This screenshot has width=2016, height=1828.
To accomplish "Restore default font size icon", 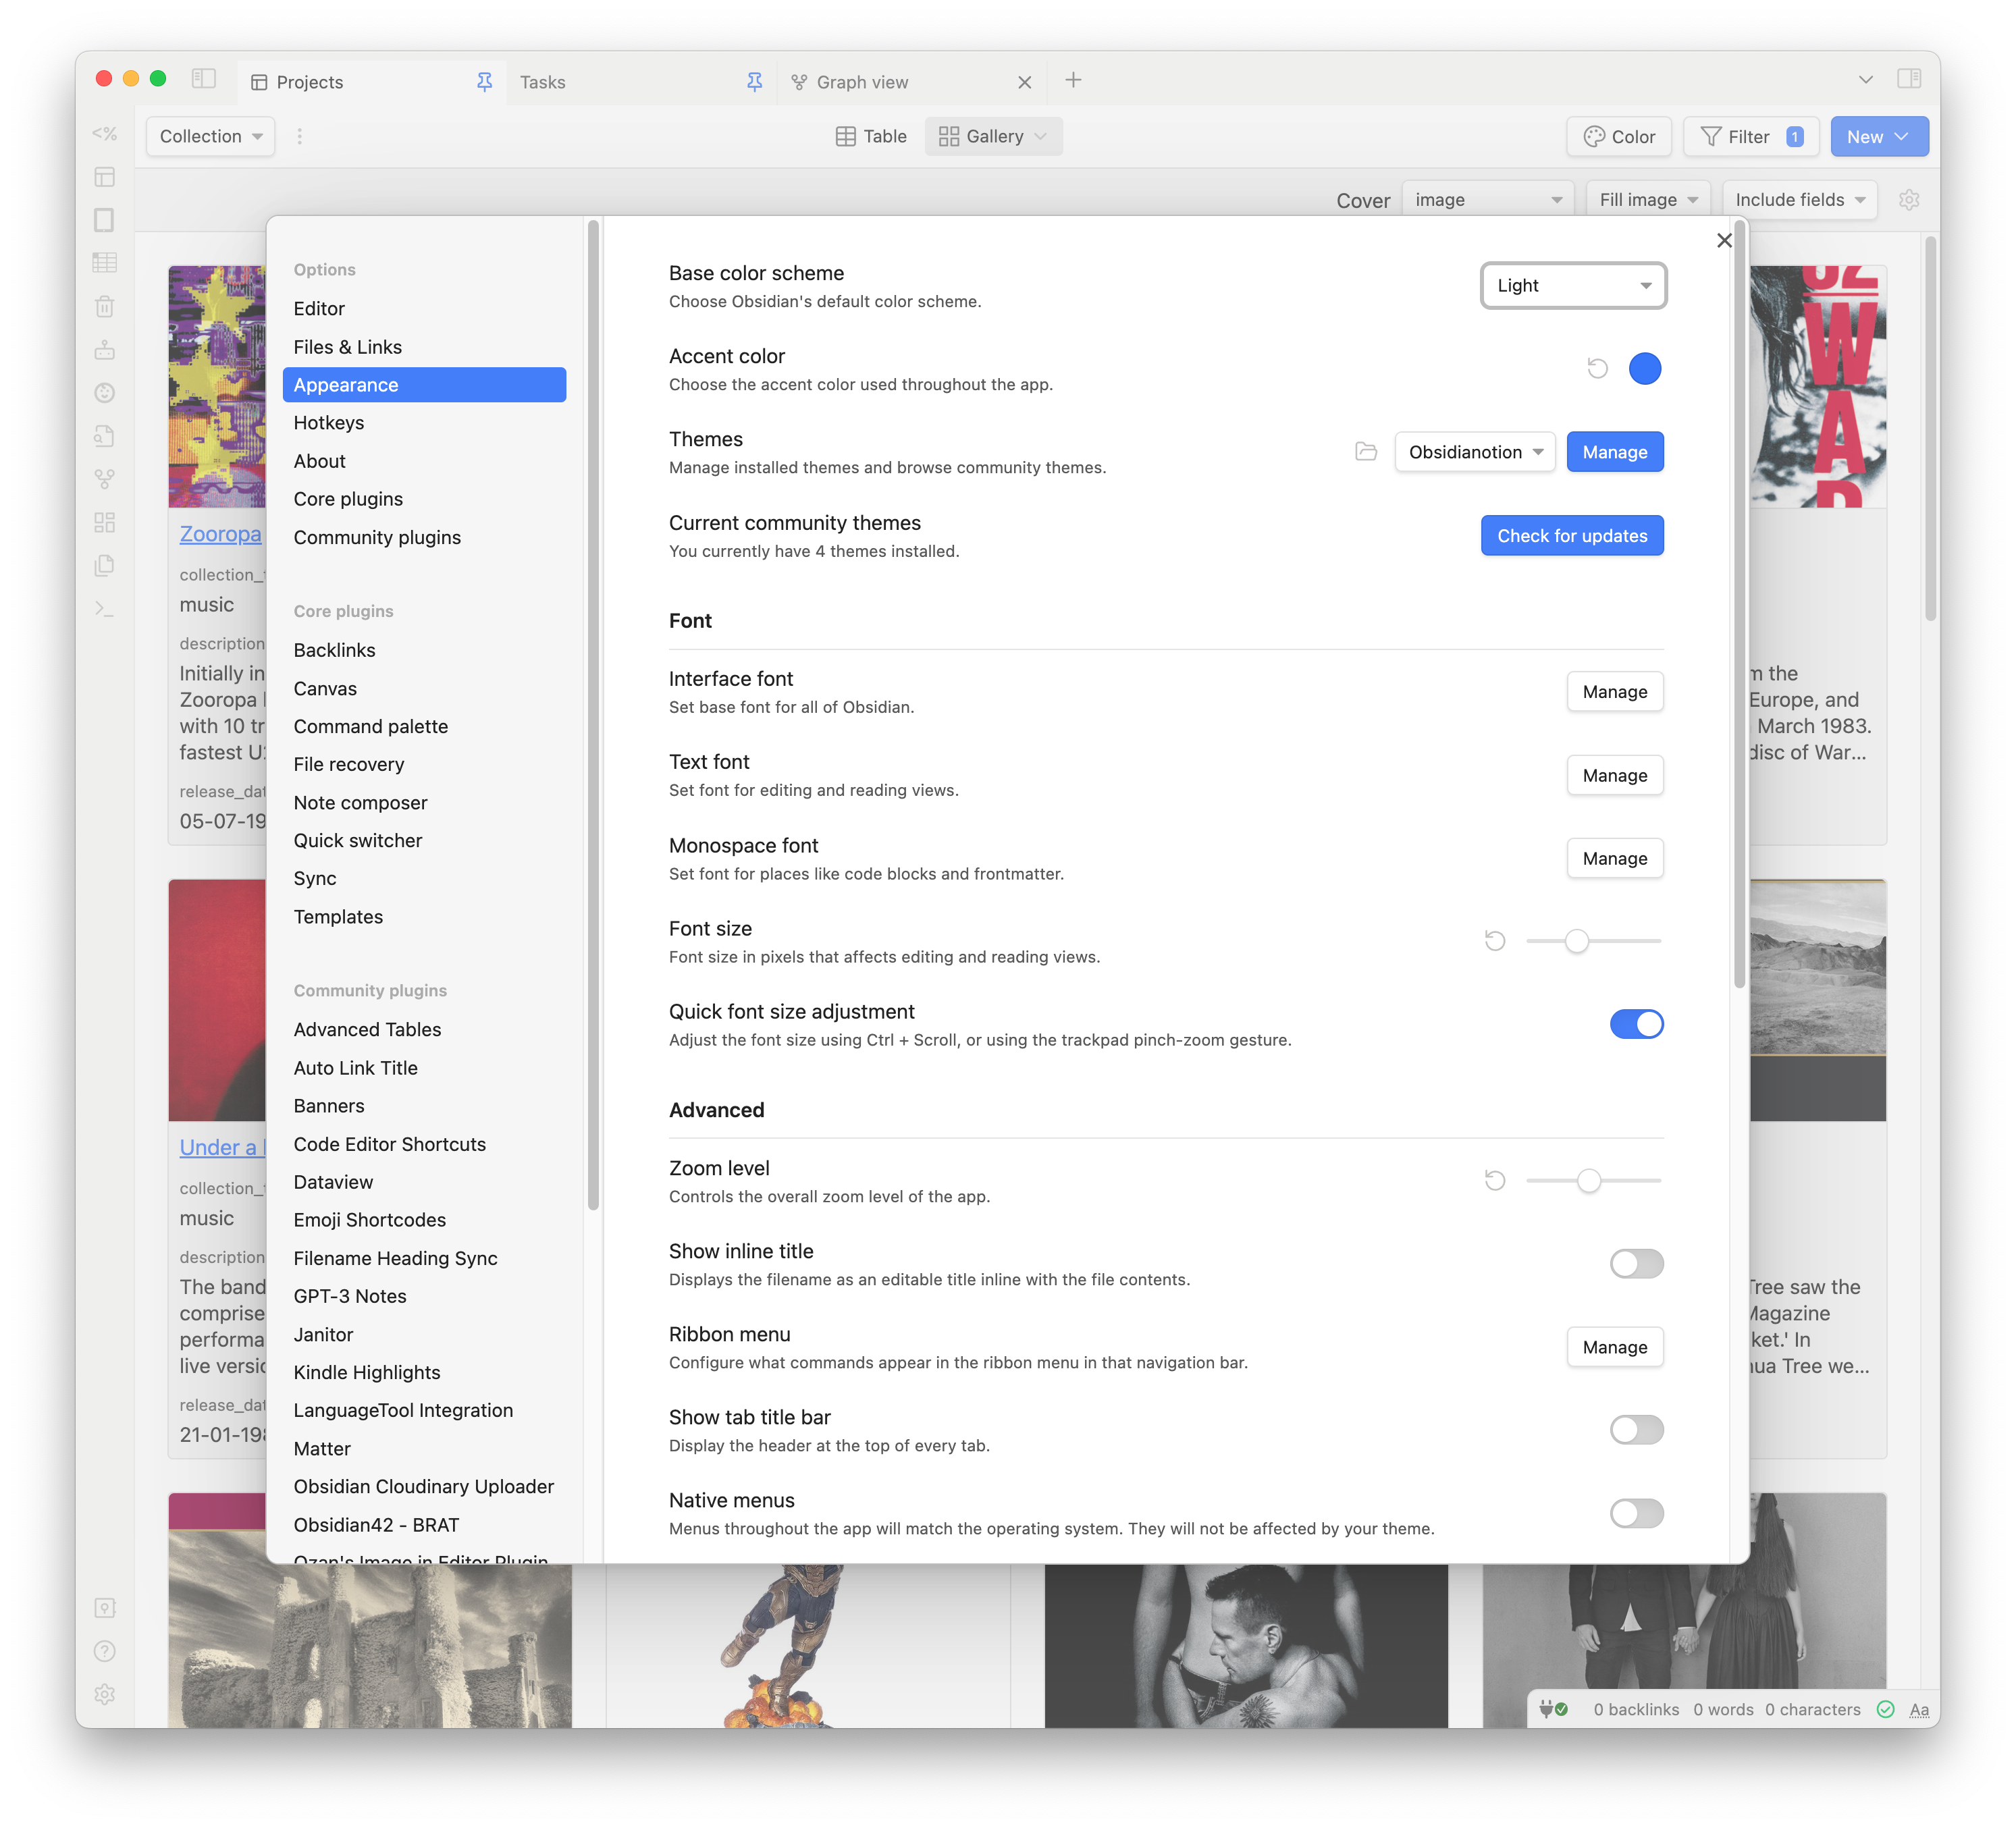I will pyautogui.click(x=1495, y=941).
